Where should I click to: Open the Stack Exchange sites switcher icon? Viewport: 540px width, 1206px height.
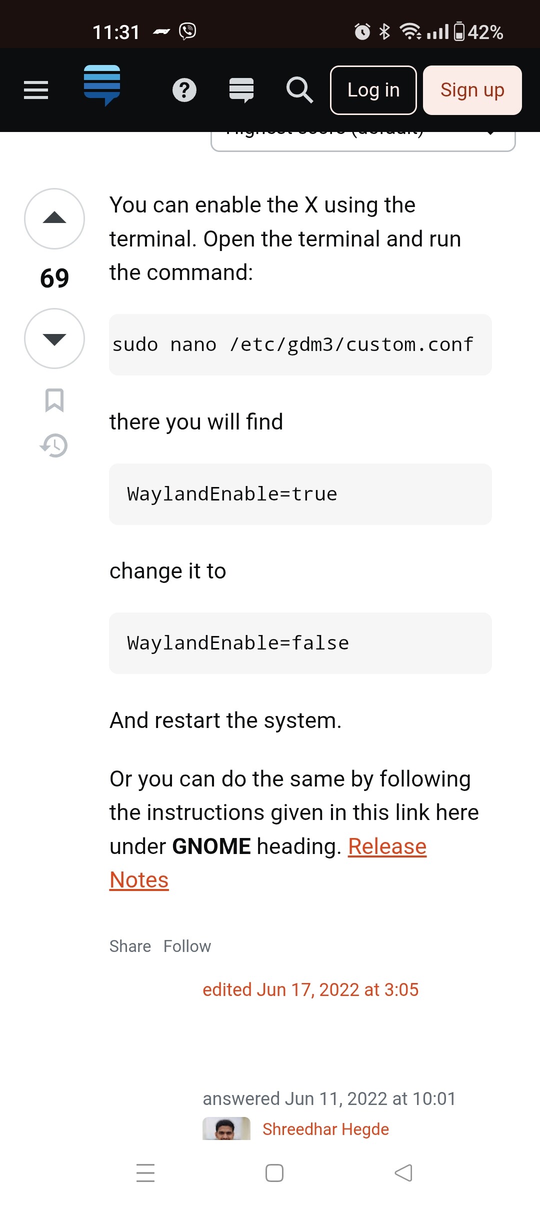pos(241,90)
